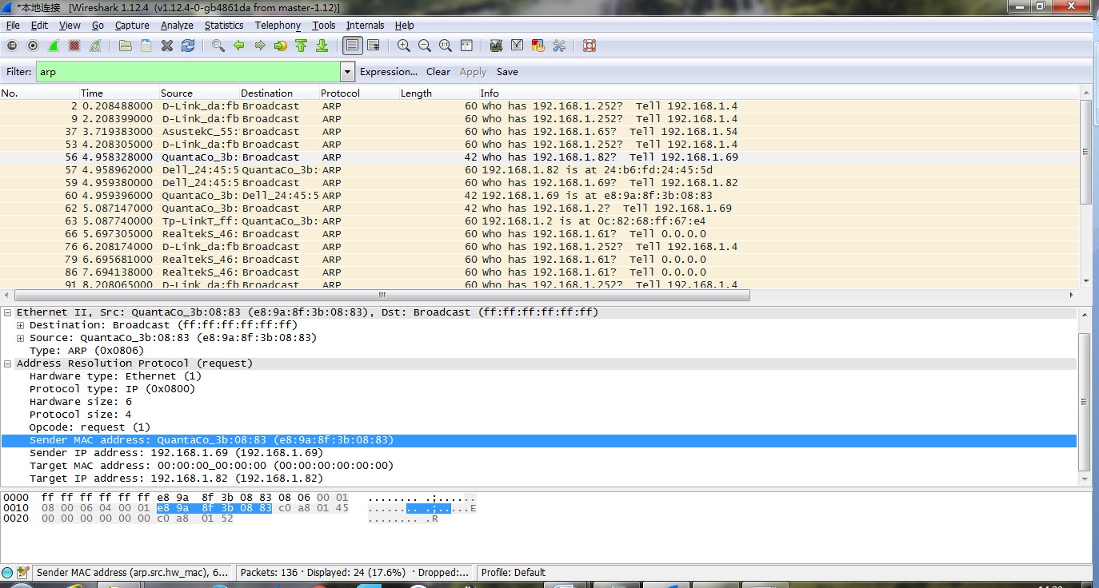Click hex bytes row 0010
Image resolution: width=1099 pixels, height=588 pixels.
pyautogui.click(x=240, y=508)
